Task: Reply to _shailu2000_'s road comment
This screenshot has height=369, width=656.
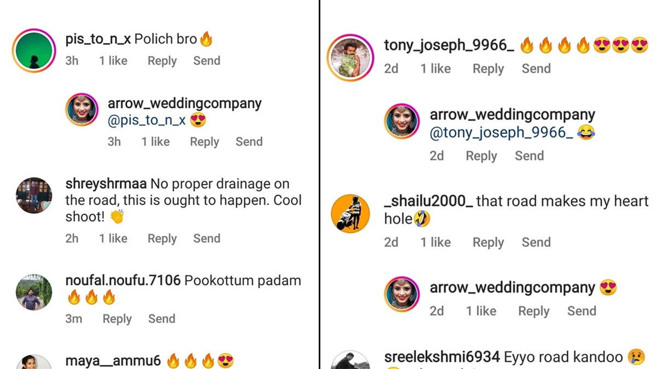Action: pyautogui.click(x=488, y=242)
